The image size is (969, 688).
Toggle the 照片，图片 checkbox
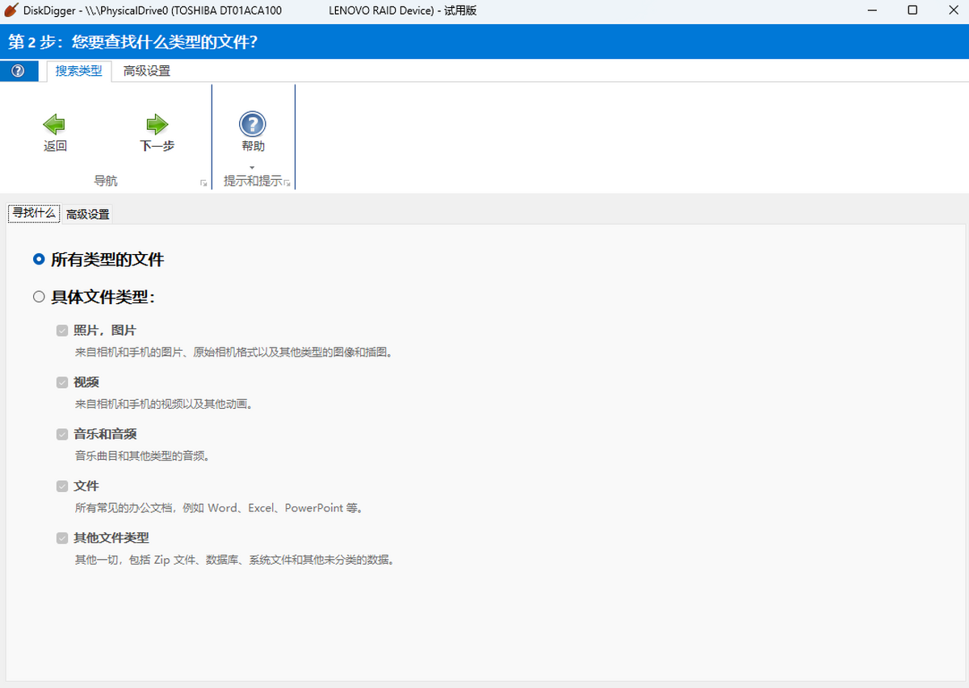(x=62, y=331)
